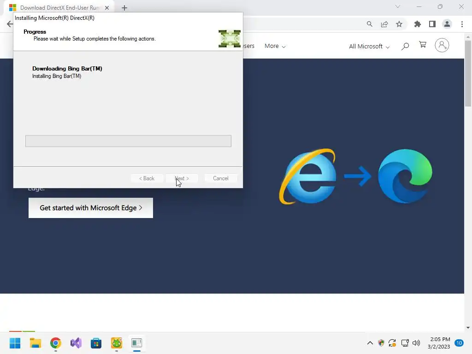Open Chrome zoom magnifier icon in address bar

369,24
